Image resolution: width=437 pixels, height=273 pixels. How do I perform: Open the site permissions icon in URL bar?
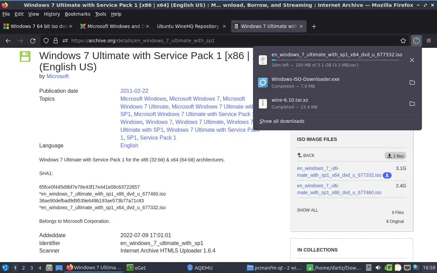(65, 41)
